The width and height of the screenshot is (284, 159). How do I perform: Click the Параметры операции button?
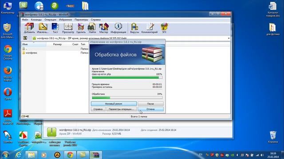[x=121, y=109]
